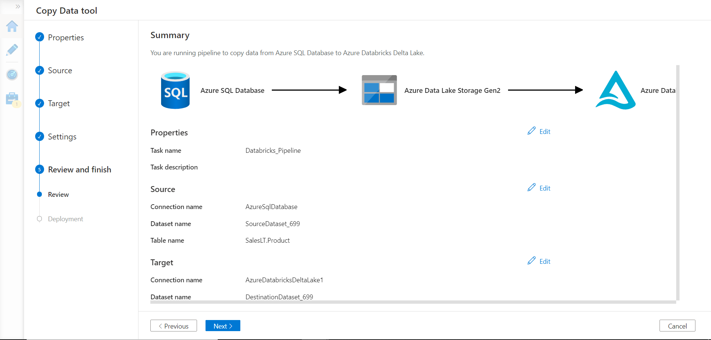Viewport: 711px width, 340px height.
Task: Click the Target section heading in summary
Action: tap(162, 263)
